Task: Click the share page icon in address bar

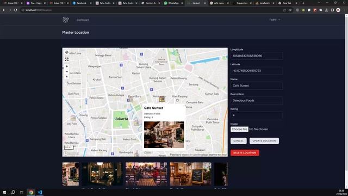Action: 284,10
